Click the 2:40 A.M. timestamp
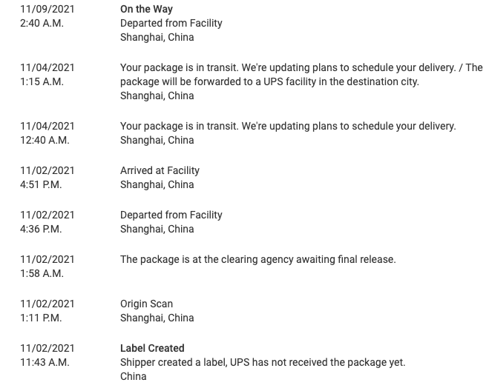This screenshot has width=492, height=391. 42,23
